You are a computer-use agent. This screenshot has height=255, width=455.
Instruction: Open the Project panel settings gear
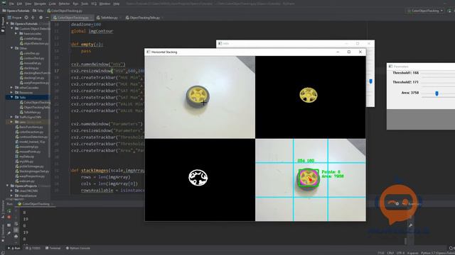pos(41,18)
